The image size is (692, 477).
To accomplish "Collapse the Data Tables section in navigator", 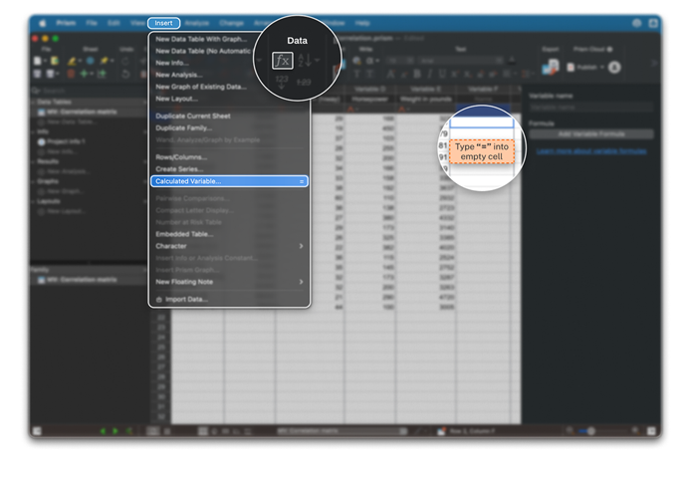I will 33,103.
